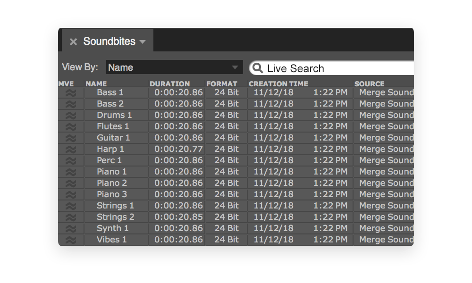
Task: Click the waveform icon for Harp 1
Action: point(71,150)
